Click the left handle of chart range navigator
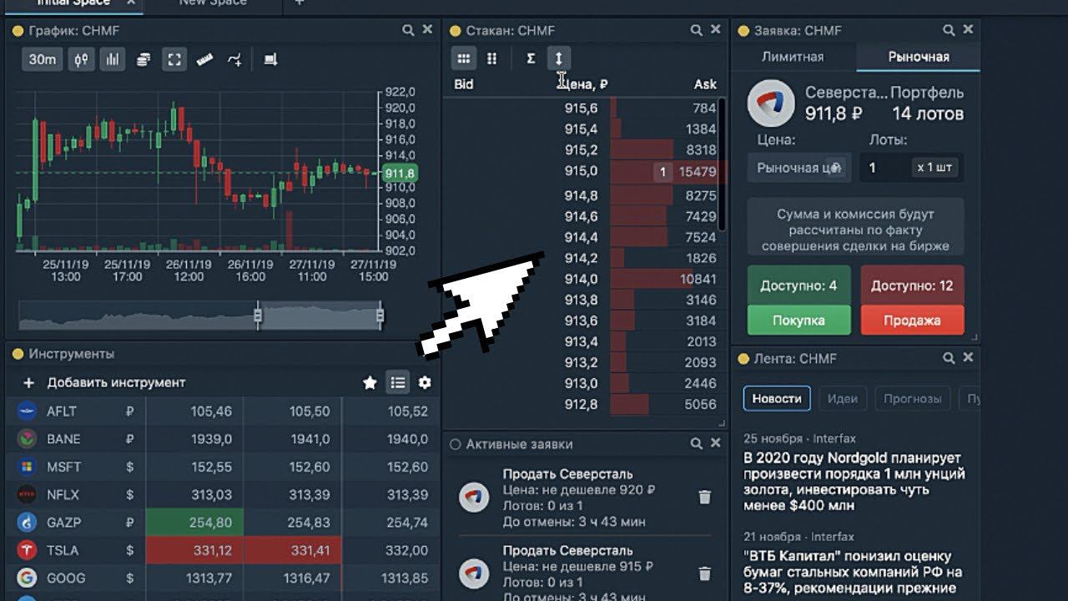Viewport: 1068px width, 601px height. pos(258,316)
